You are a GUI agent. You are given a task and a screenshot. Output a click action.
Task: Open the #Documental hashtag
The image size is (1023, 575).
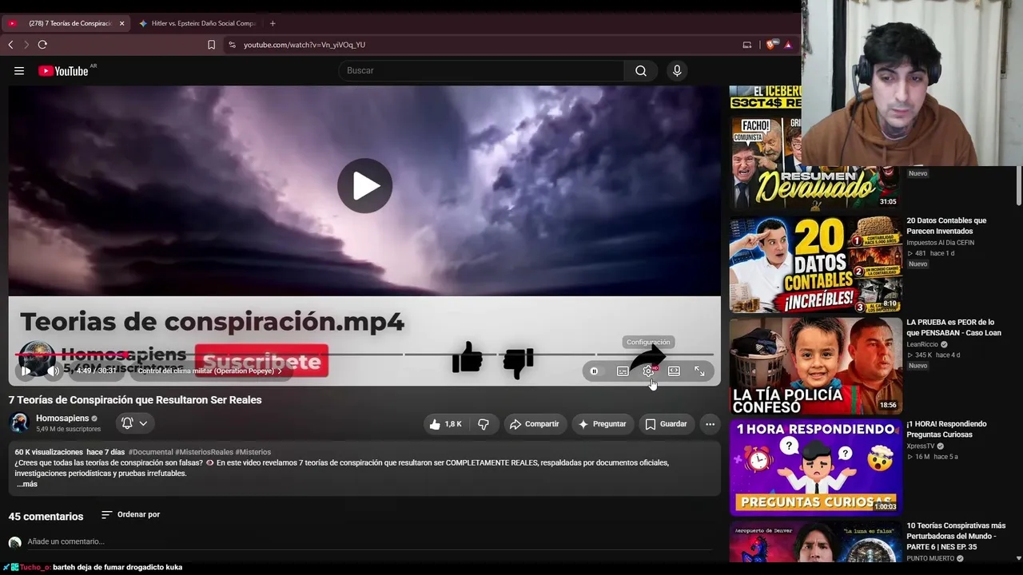click(x=150, y=452)
